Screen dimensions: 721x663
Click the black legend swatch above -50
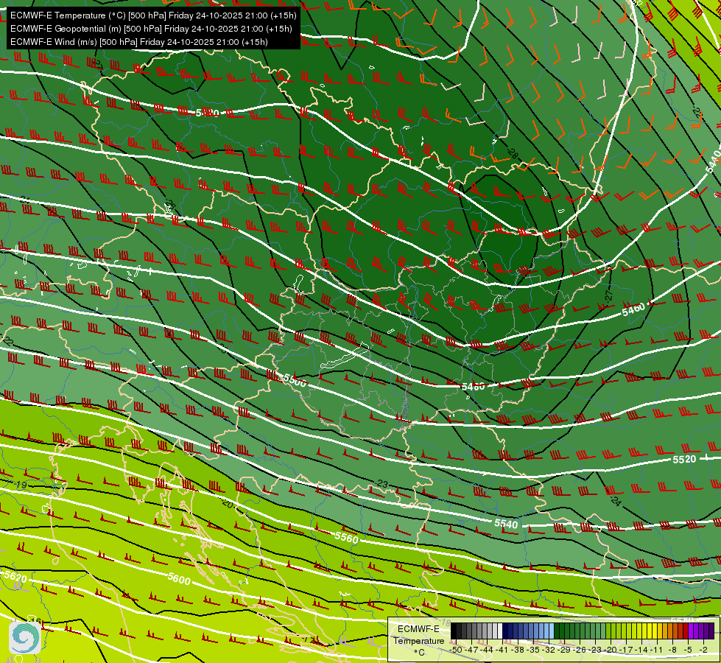(x=454, y=631)
